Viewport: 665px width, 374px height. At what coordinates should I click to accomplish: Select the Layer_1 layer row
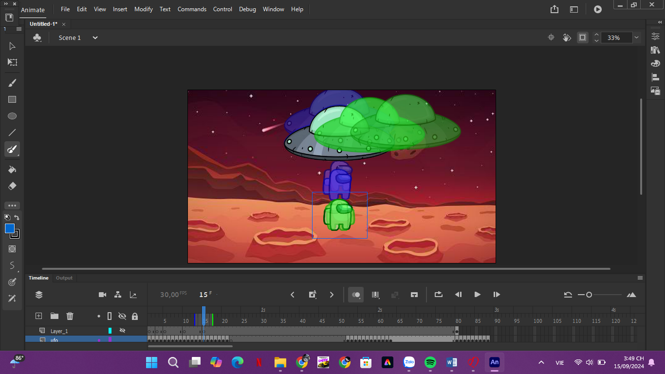tap(86, 331)
